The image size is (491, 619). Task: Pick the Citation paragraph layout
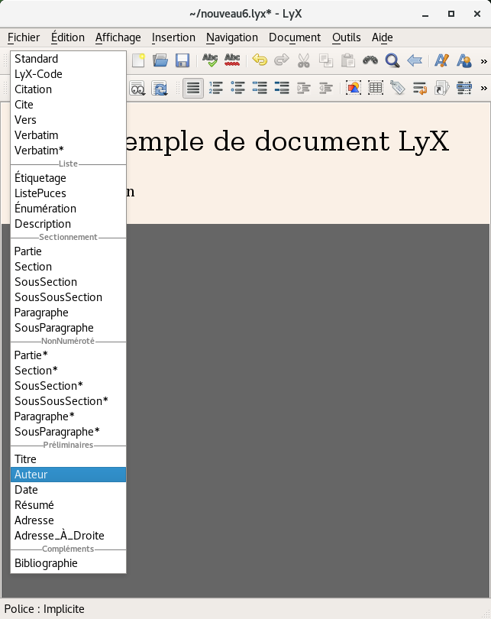[68, 89]
